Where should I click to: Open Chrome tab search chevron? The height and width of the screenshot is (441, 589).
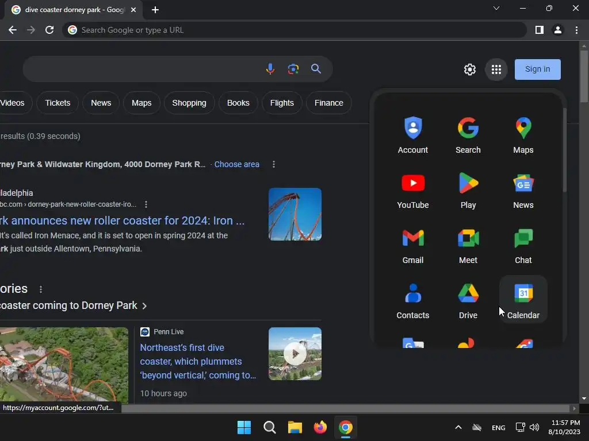pos(496,8)
